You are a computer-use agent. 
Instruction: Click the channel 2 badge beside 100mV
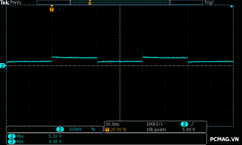tap(60, 129)
